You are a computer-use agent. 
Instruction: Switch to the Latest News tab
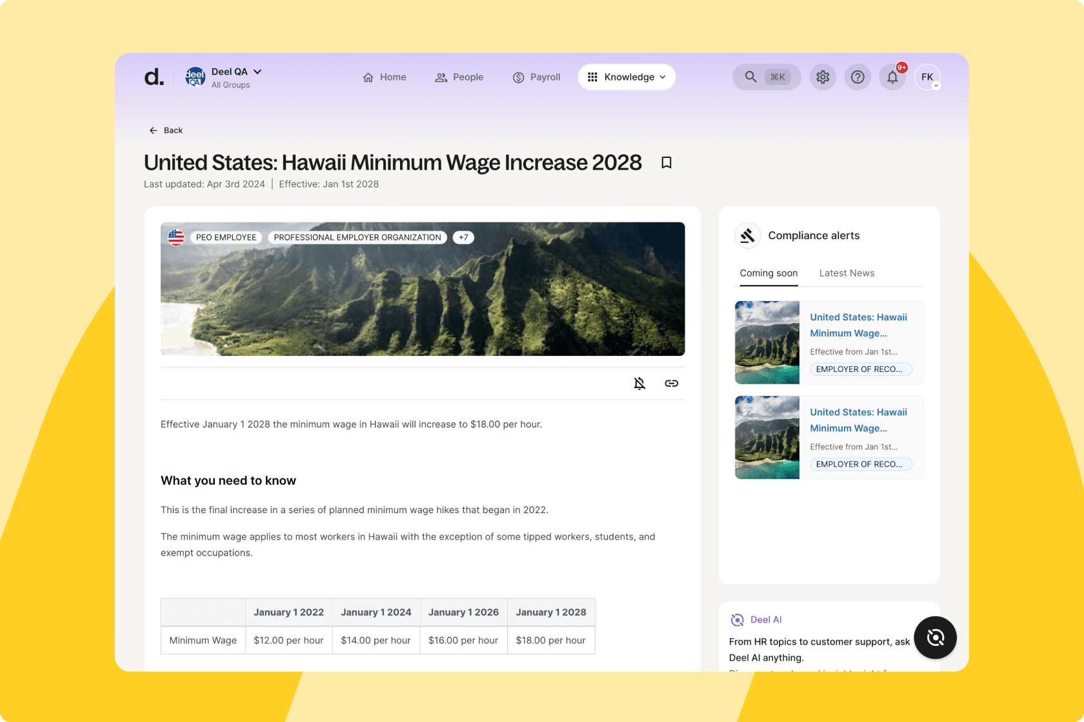click(847, 273)
